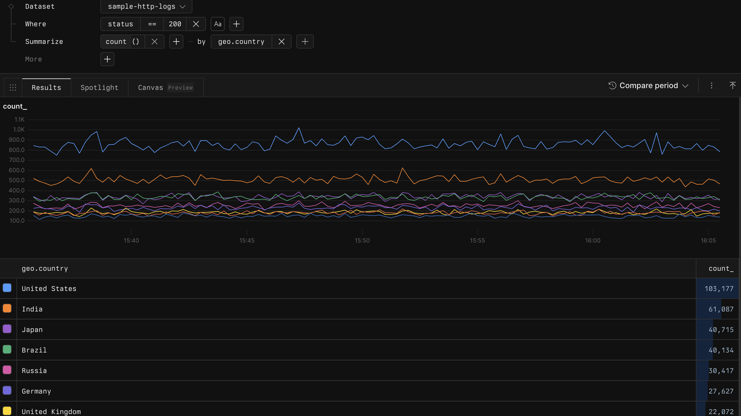Viewport: 741px width, 416px height.
Task: Select the United States row text
Action: pyautogui.click(x=49, y=289)
